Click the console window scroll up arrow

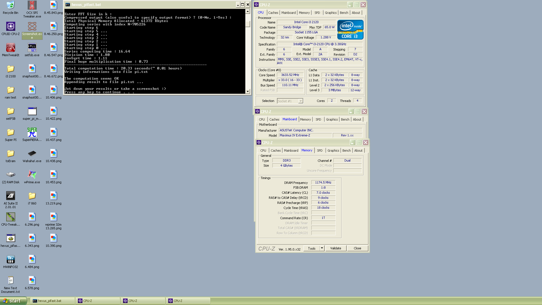click(x=248, y=12)
